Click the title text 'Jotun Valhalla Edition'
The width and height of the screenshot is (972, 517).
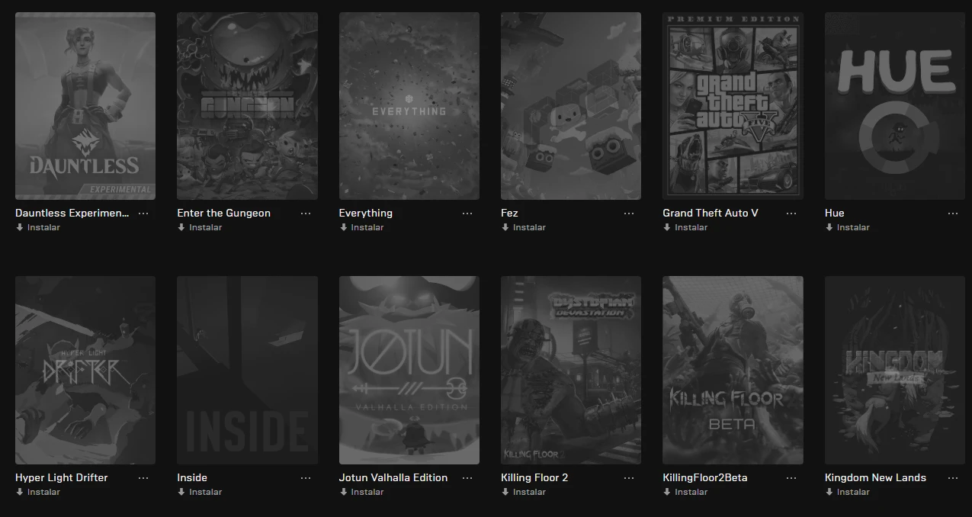[x=393, y=477]
